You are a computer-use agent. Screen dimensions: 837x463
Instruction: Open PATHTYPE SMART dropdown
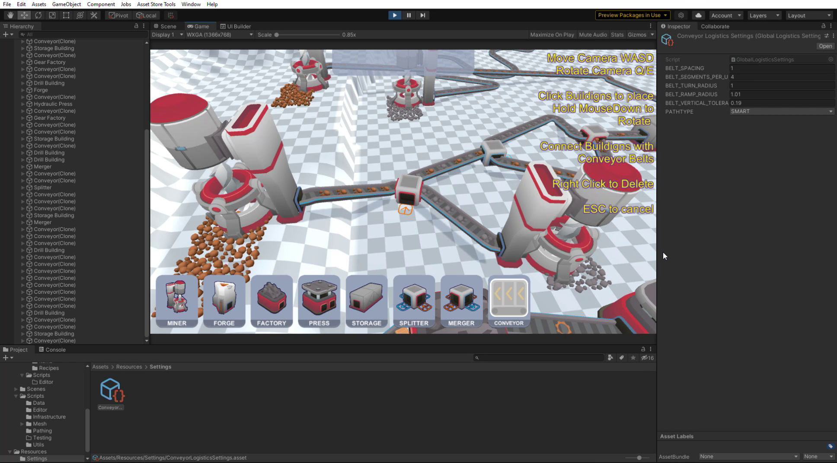click(x=782, y=111)
